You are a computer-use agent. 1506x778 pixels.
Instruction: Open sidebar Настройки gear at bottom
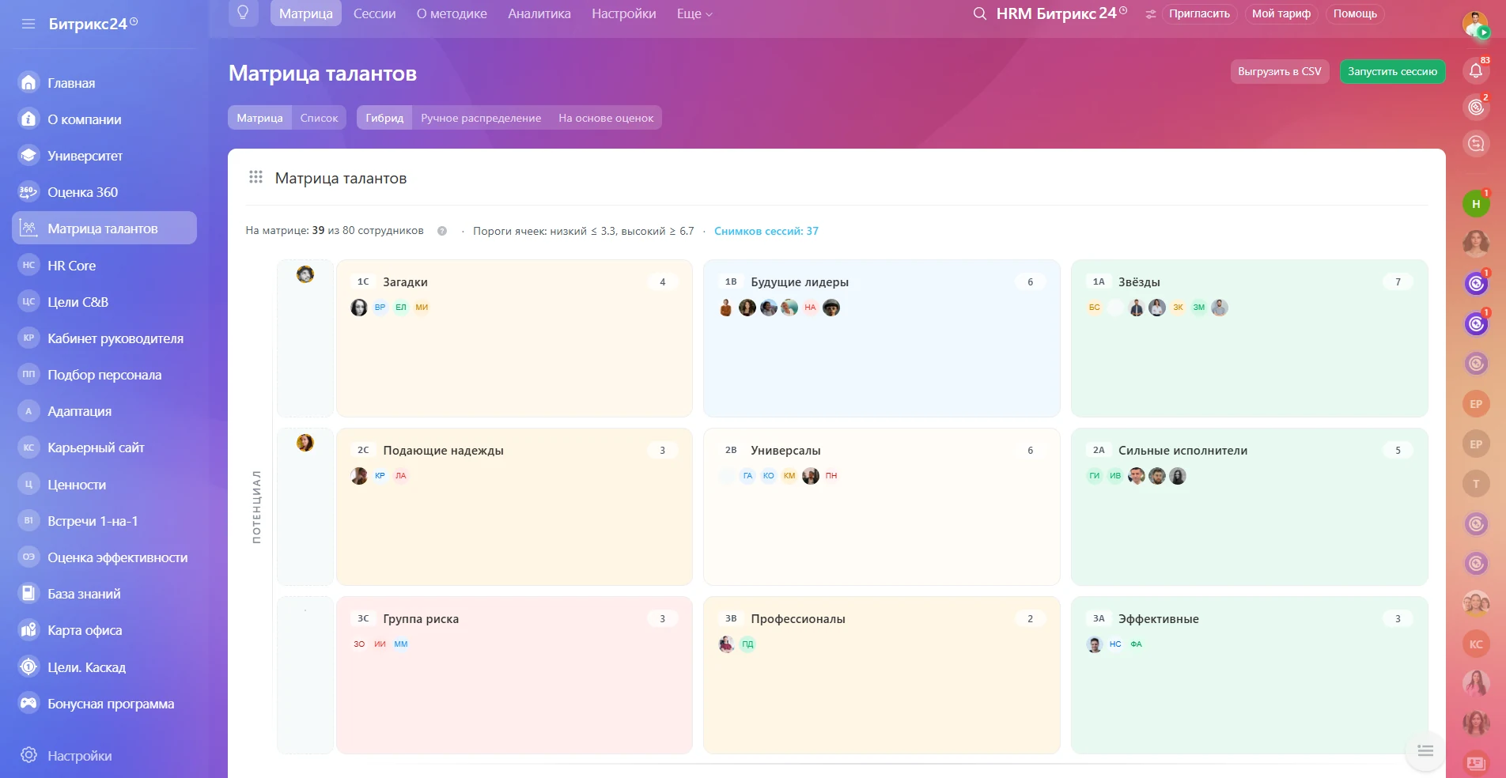click(x=29, y=755)
